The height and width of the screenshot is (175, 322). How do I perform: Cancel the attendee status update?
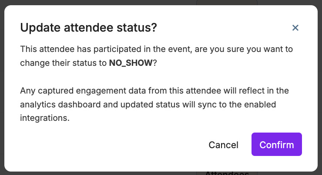(x=223, y=145)
